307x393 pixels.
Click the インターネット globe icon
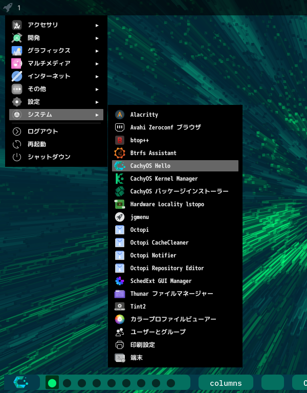[17, 76]
